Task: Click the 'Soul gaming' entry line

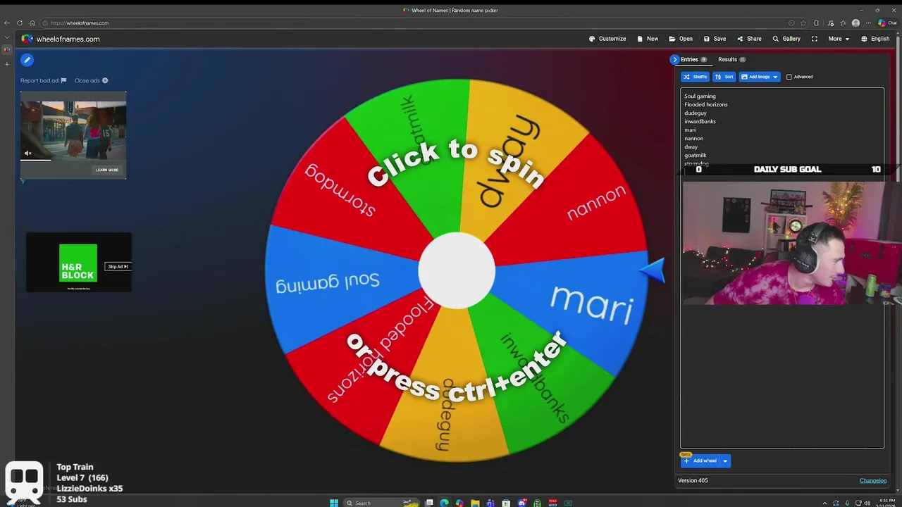Action: coord(700,96)
